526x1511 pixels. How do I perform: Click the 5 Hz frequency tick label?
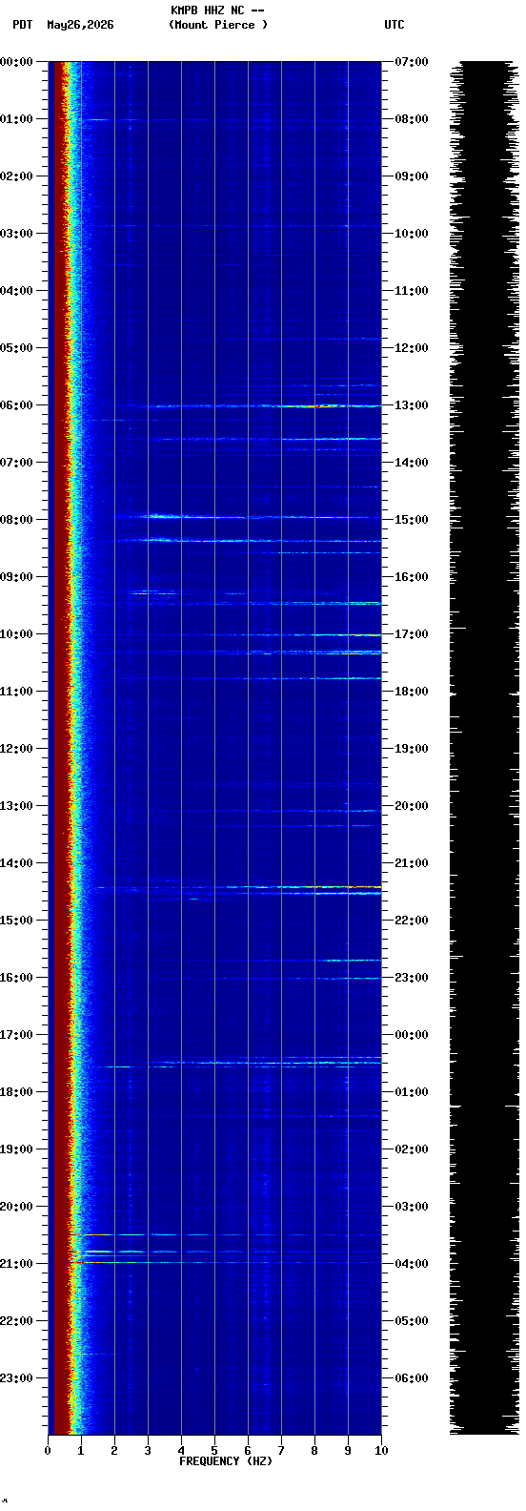[x=214, y=1451]
